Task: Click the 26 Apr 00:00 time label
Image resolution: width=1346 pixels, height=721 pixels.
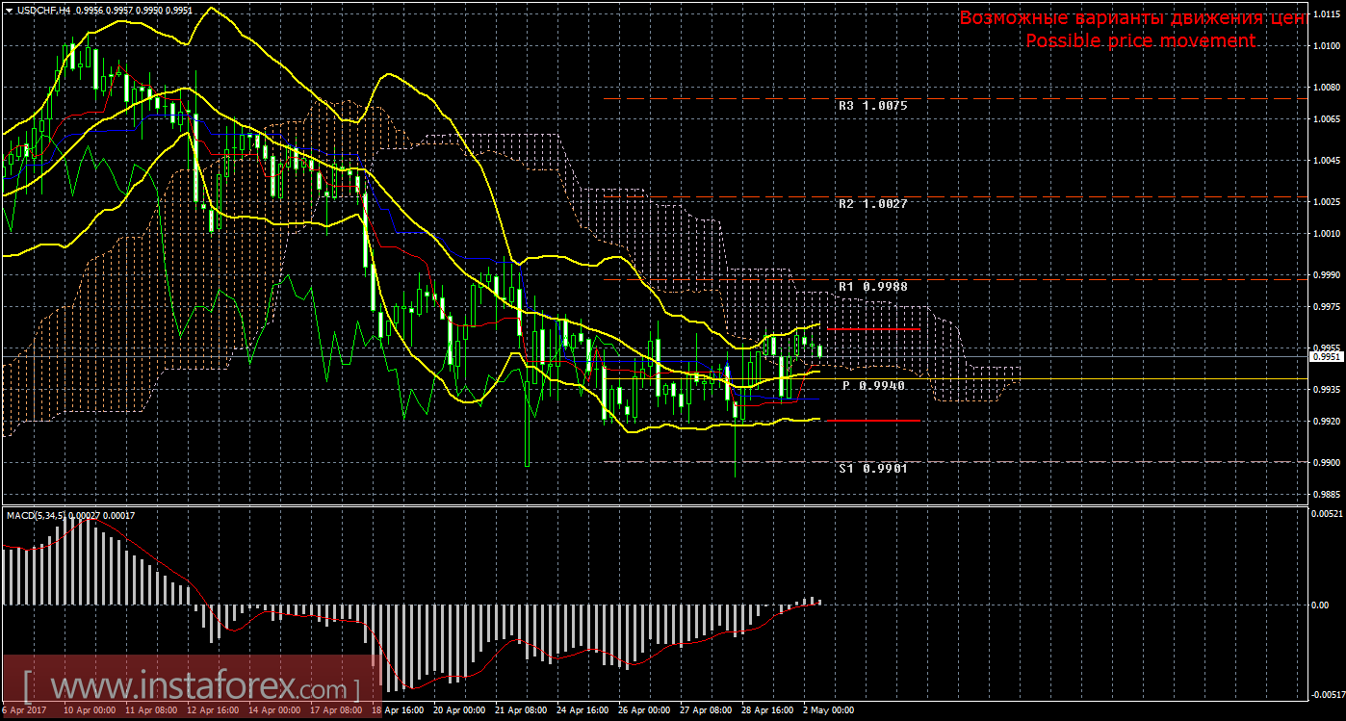Action: click(642, 710)
